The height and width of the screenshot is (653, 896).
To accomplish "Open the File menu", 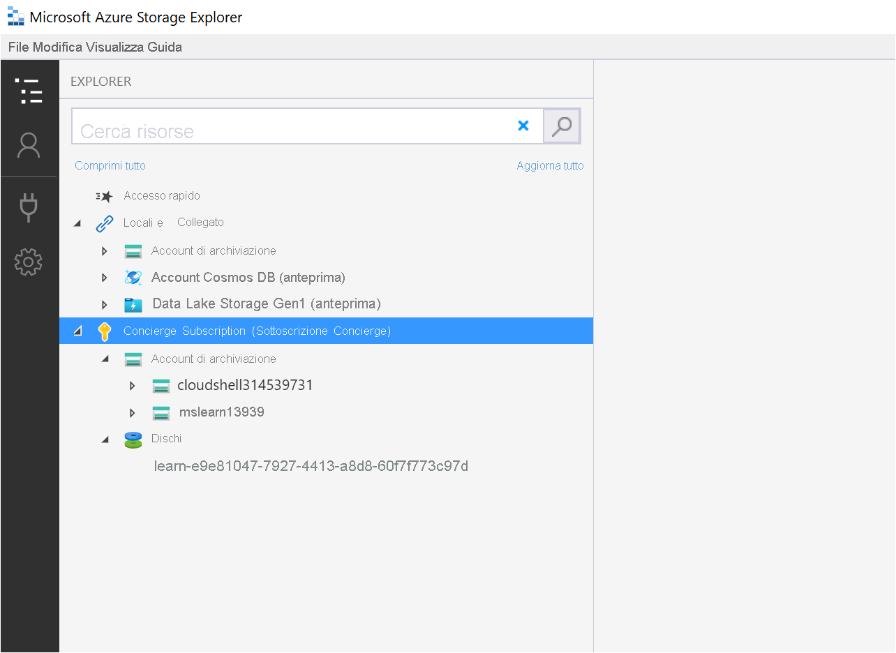I will point(19,47).
